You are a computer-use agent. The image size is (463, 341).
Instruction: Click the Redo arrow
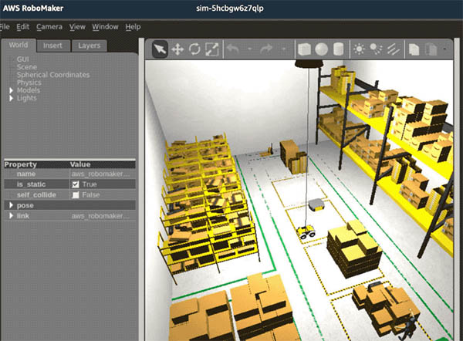pos(266,49)
